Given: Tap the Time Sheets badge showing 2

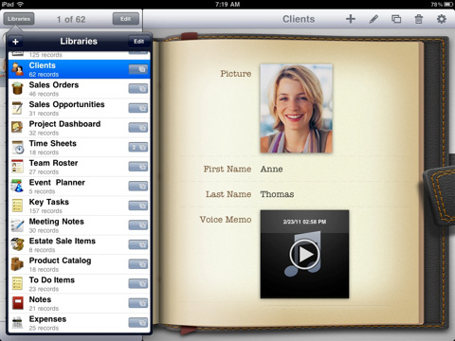Looking at the screenshot, I should 138,147.
